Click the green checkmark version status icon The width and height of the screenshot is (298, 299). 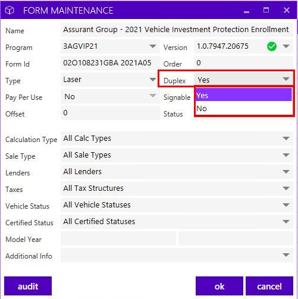272,46
